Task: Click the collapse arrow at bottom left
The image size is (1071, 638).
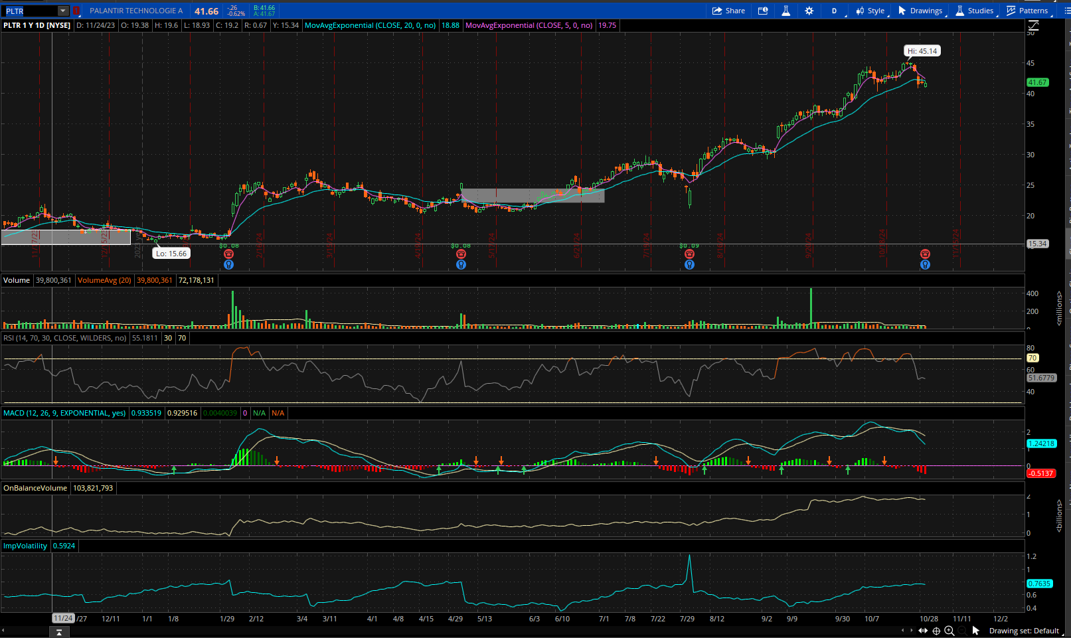Action: click(59, 632)
